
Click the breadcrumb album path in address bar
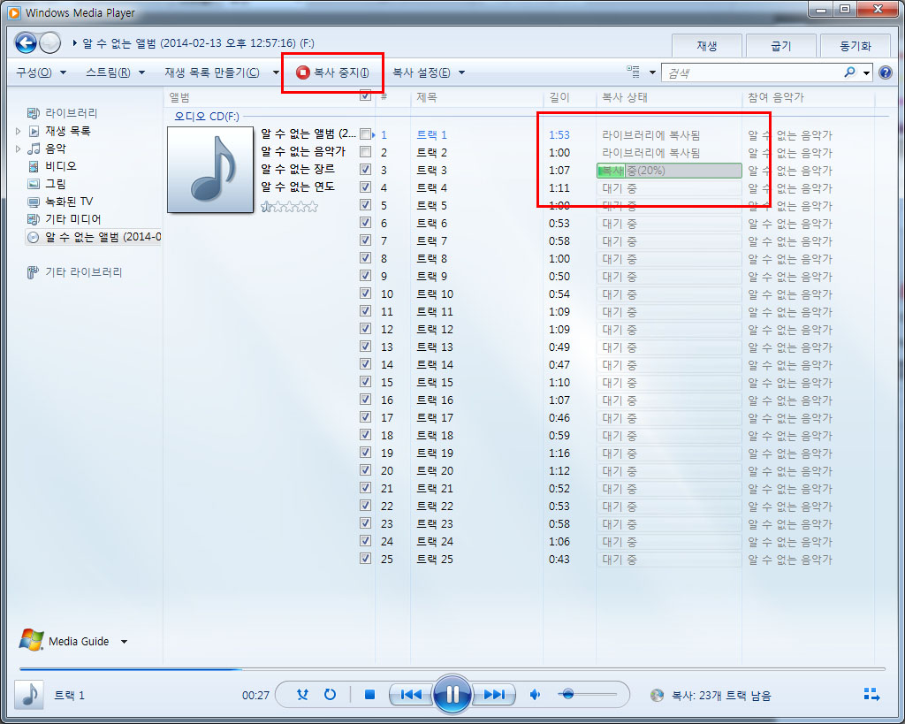click(x=198, y=43)
